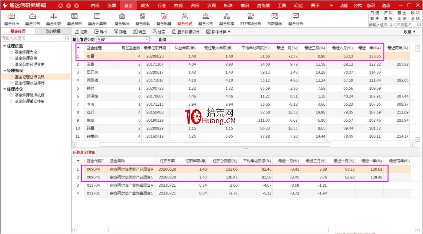Open the 股票 menu
Screen dimensions: 423x234
[112, 5]
